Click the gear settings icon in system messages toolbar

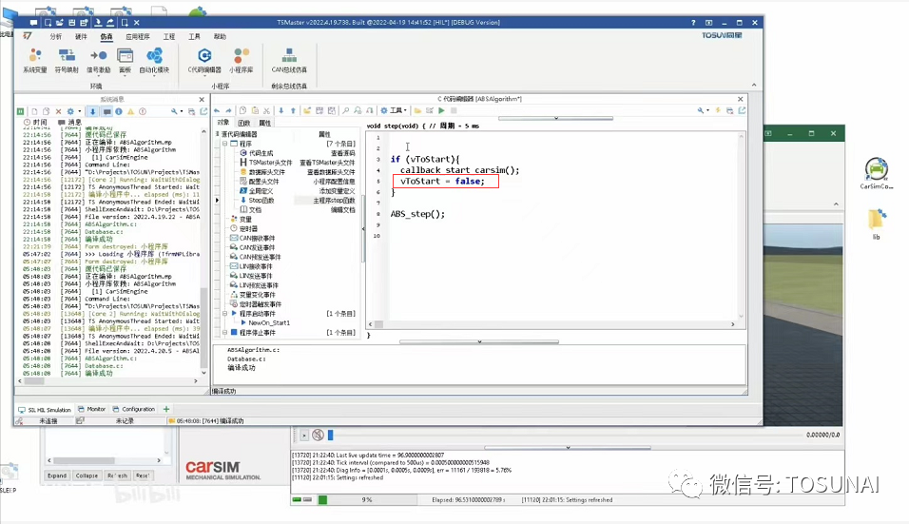pos(70,111)
